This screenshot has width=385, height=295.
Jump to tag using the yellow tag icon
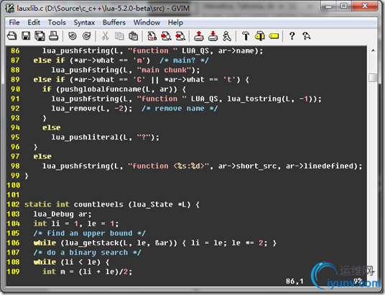274,36
